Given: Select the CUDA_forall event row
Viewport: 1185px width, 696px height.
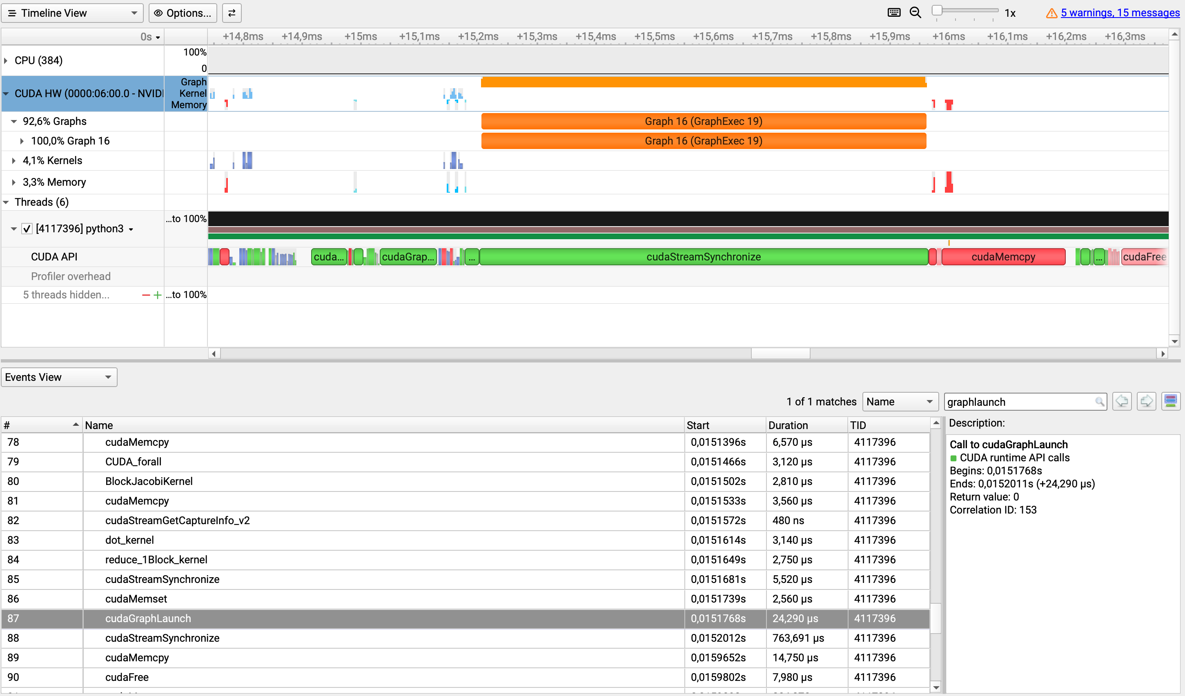Looking at the screenshot, I should point(465,462).
